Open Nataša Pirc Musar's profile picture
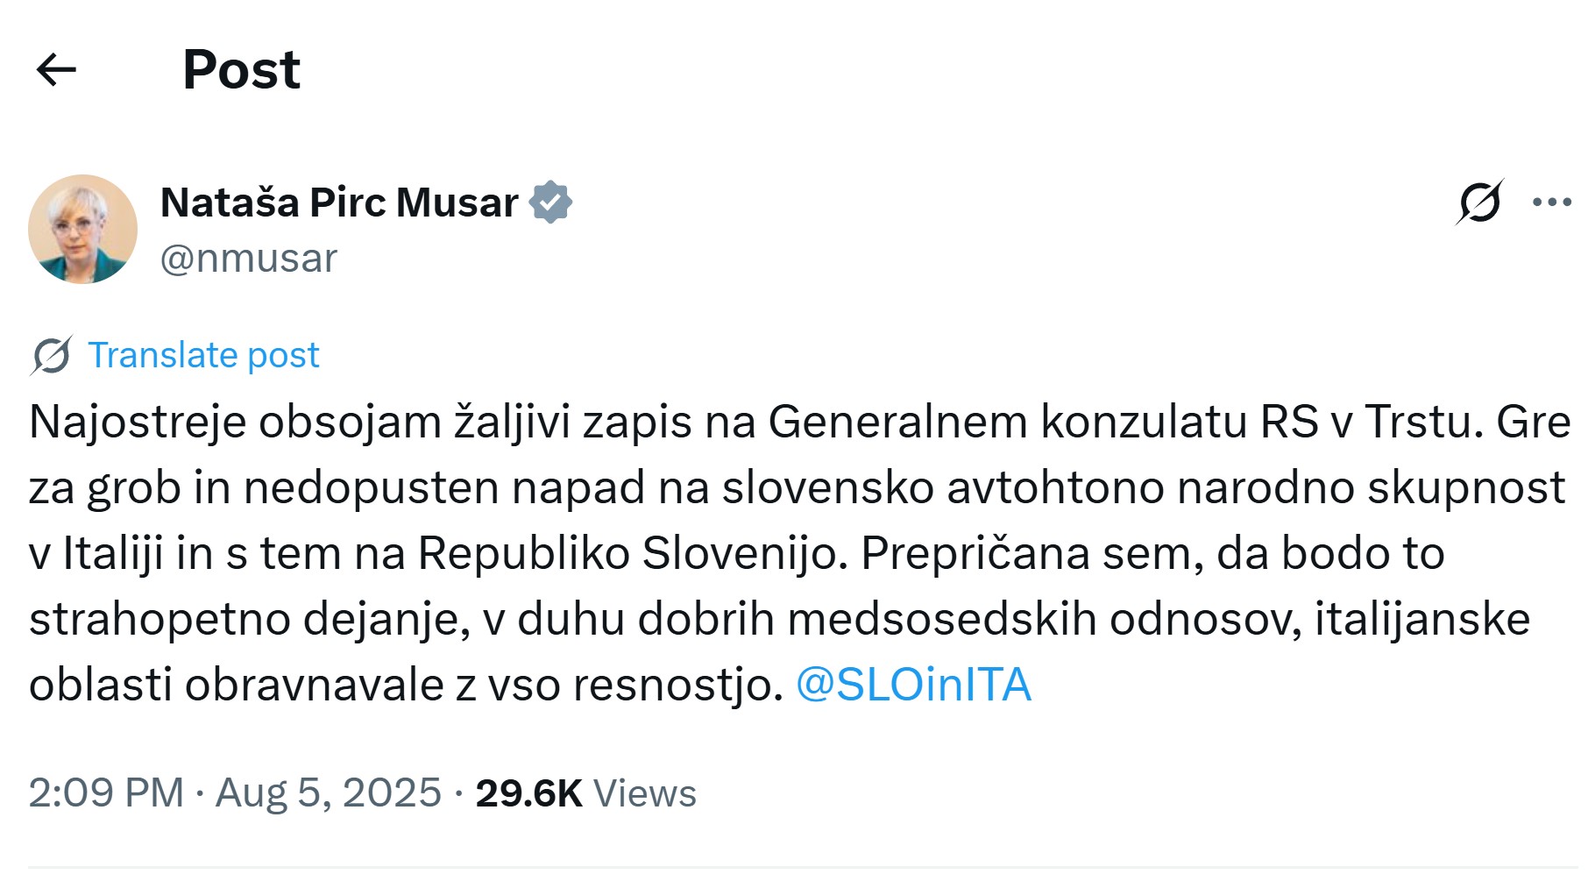 tap(82, 229)
